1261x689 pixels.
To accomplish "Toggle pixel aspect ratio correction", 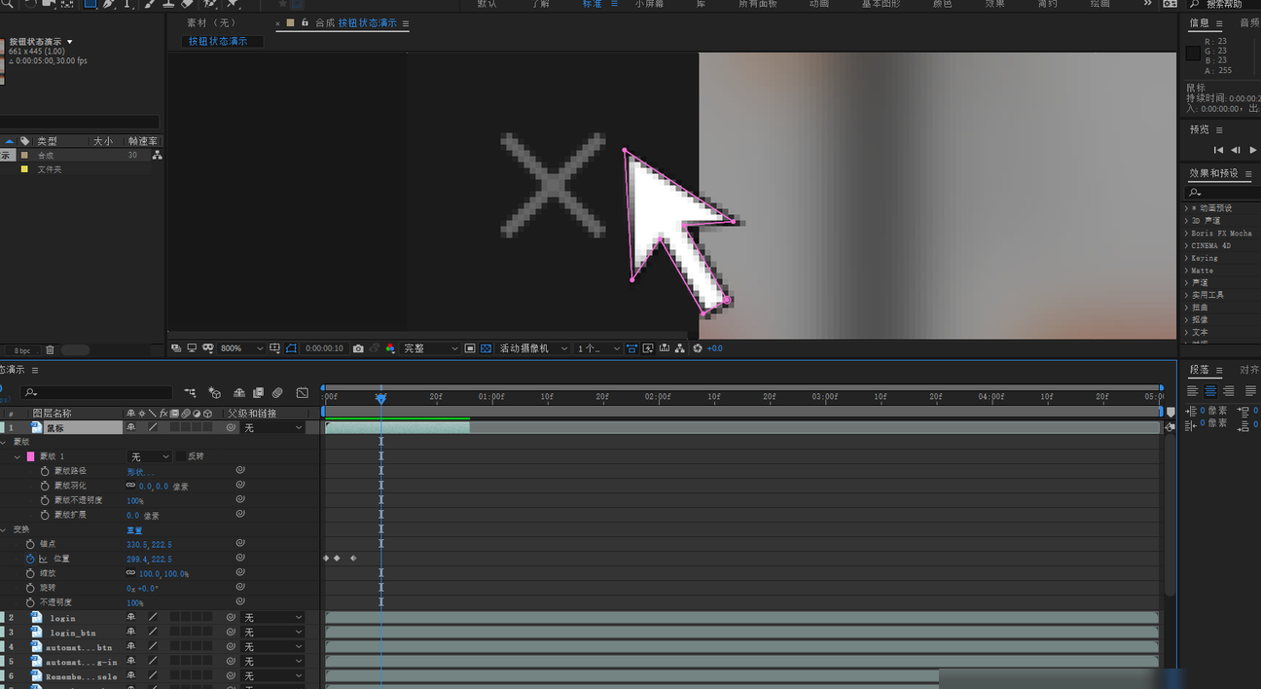I will [632, 348].
